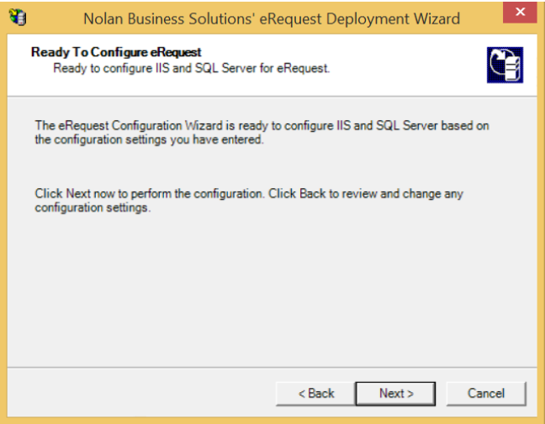This screenshot has width=545, height=424.
Task: Click the header subtitle about IIS and SQL Server
Action: pos(191,67)
